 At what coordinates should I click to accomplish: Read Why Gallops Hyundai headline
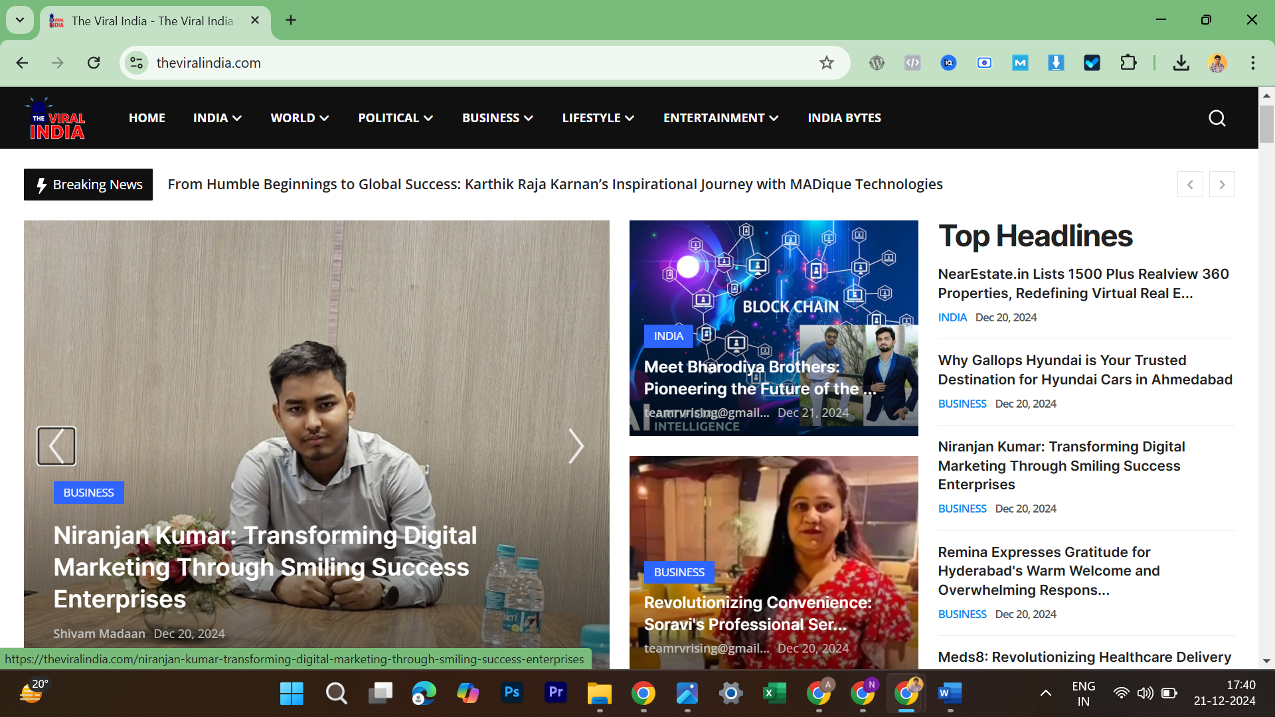1085,370
